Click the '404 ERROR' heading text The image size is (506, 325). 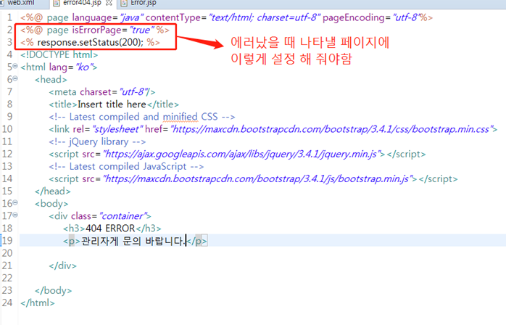pos(110,229)
